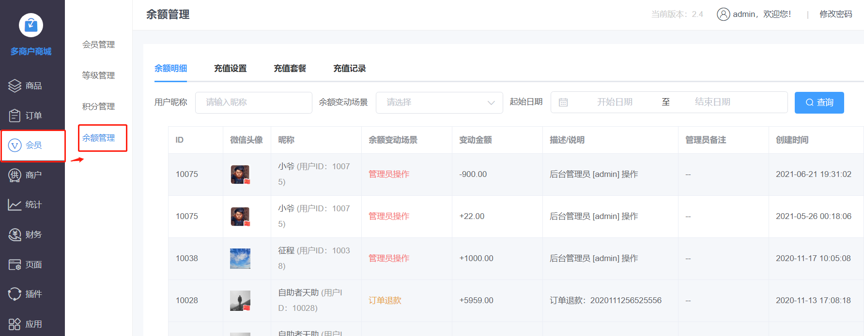Viewport: 864px width, 336px height.
Task: Open the 统计 chart icon in sidebar
Action: click(x=15, y=205)
